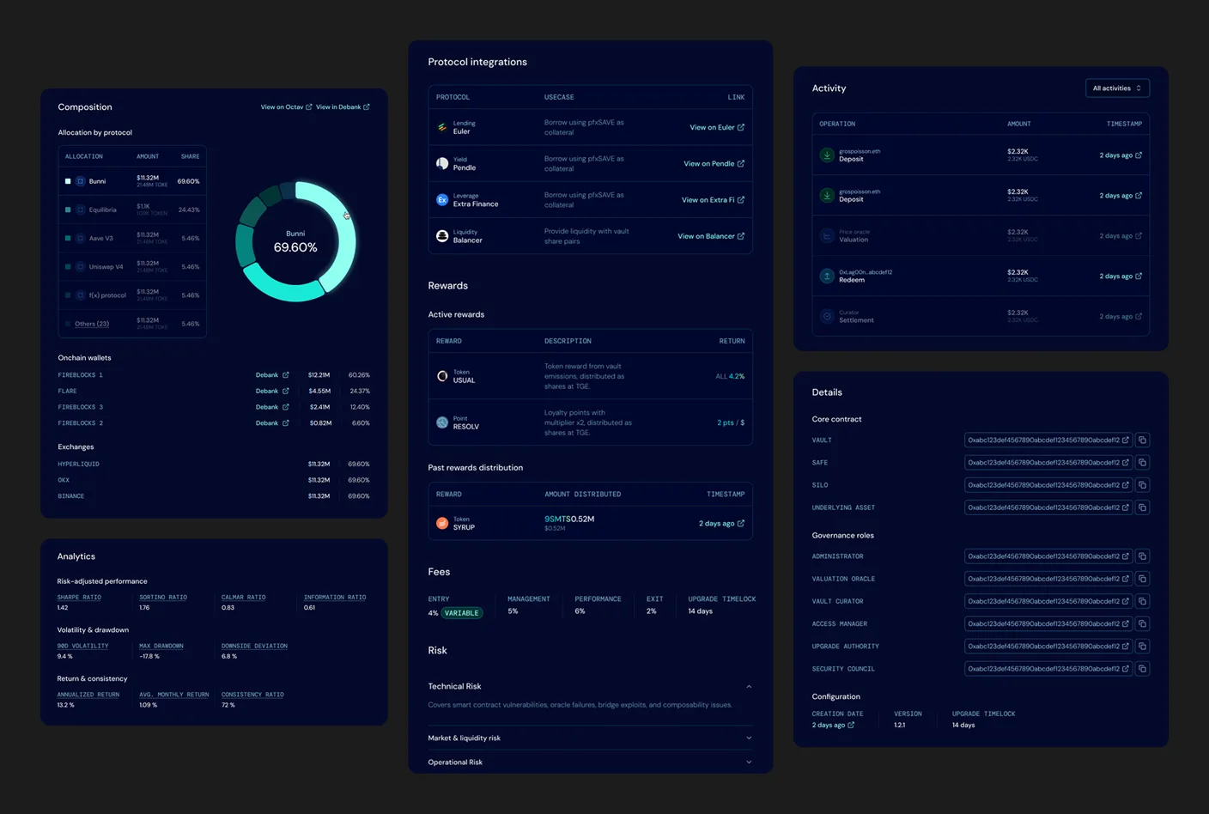Open the VAULT address external link

click(x=1125, y=440)
